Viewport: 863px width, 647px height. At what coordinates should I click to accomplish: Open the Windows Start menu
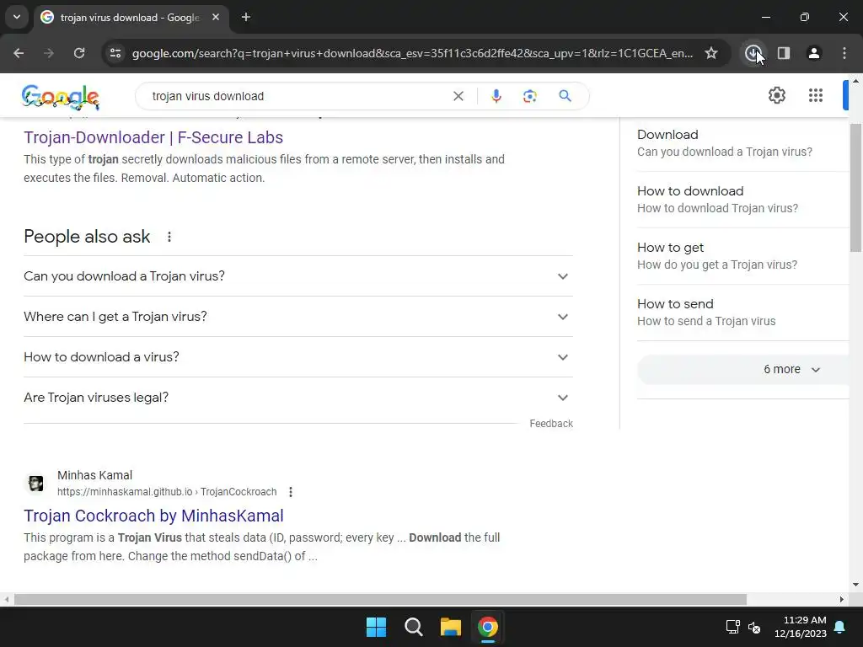[376, 627]
